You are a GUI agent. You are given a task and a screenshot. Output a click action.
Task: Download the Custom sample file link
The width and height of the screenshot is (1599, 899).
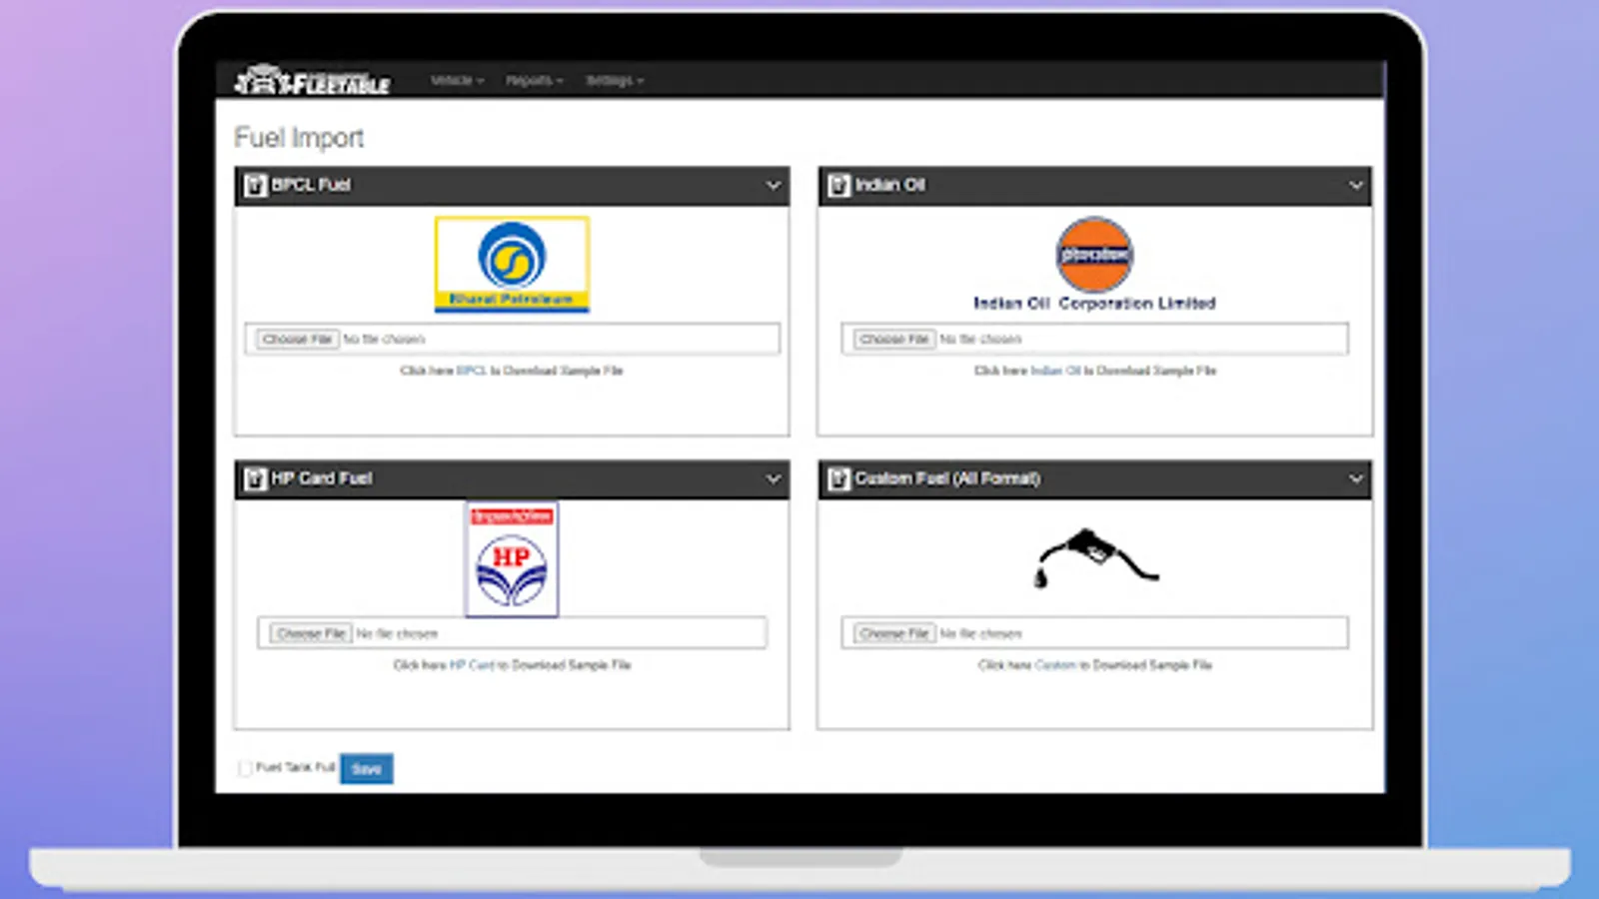(1055, 665)
